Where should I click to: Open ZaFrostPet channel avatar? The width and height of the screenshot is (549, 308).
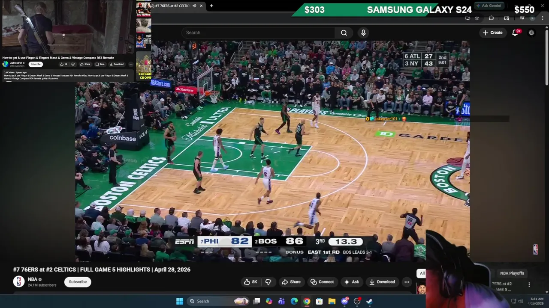click(x=5, y=64)
